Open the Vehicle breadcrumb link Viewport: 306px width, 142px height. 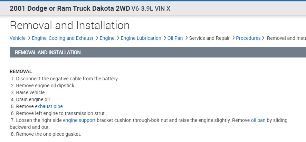pos(17,38)
